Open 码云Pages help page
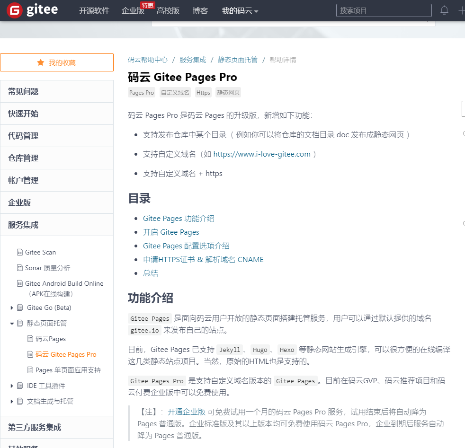Image resolution: width=465 pixels, height=448 pixels. click(x=51, y=339)
